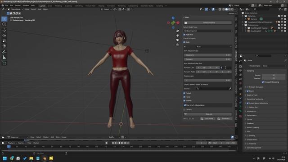Adjust the Forearm rotation ratio slider
The width and height of the screenshot is (288, 162).
tap(208, 59)
